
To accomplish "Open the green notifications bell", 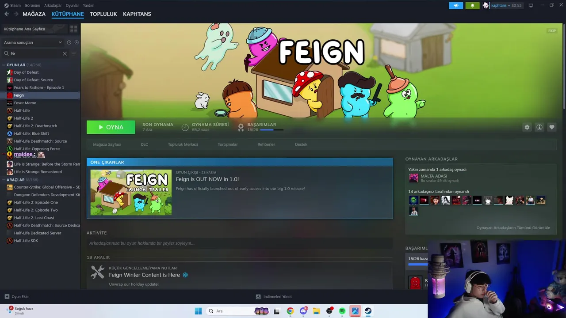I will (x=472, y=5).
